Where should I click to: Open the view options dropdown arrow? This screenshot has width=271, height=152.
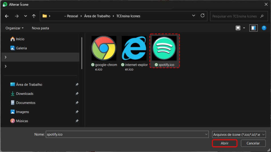(244, 28)
